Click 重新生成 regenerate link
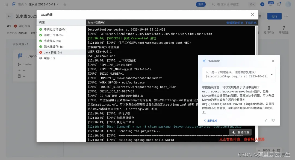295x160 pixels. pyautogui.click(x=211, y=121)
